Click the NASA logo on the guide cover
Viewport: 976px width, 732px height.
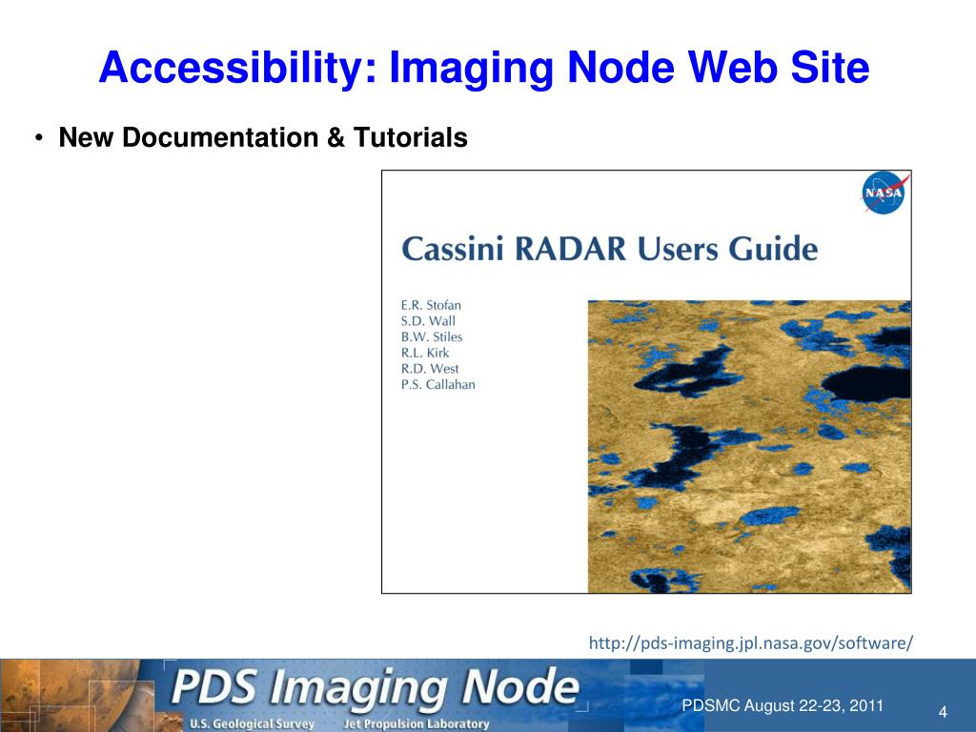tap(884, 193)
